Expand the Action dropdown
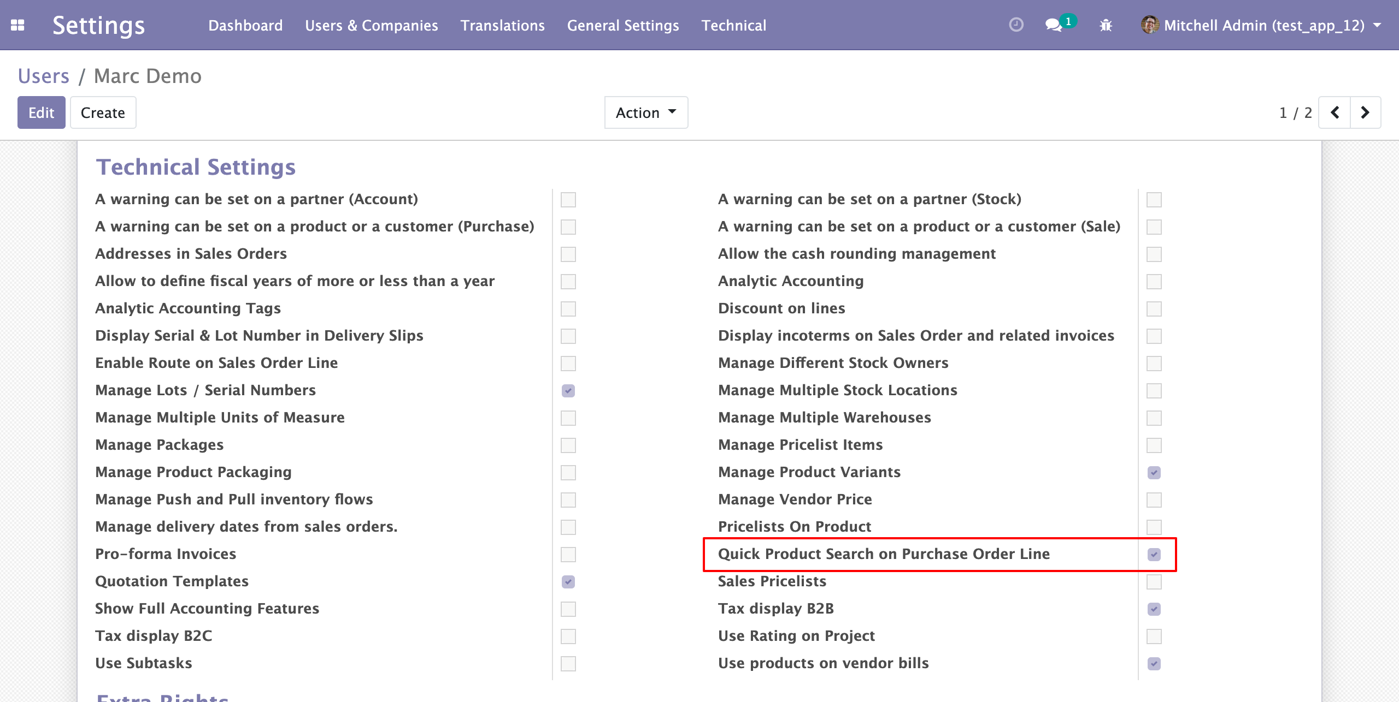The image size is (1399, 702). click(646, 112)
